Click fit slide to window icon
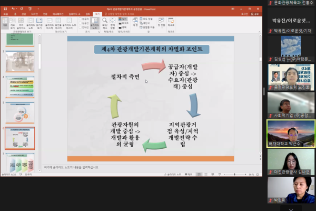Image resolution: width=316 pixels, height=211 pixels. click(x=258, y=175)
